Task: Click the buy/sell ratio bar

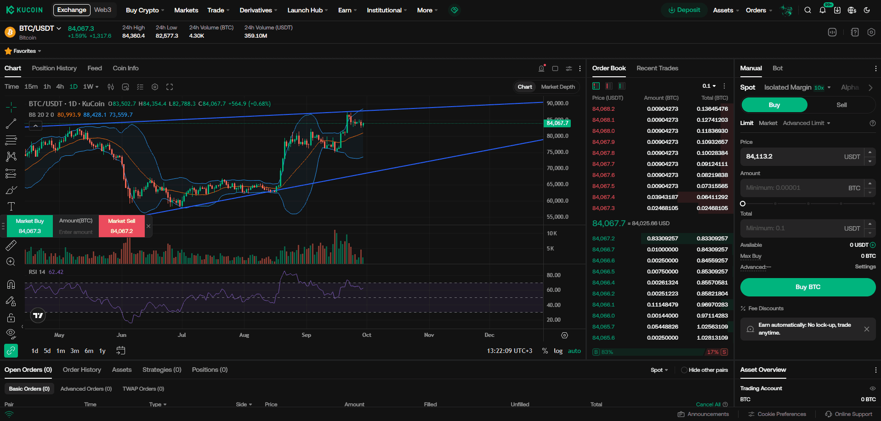Action: coord(660,352)
